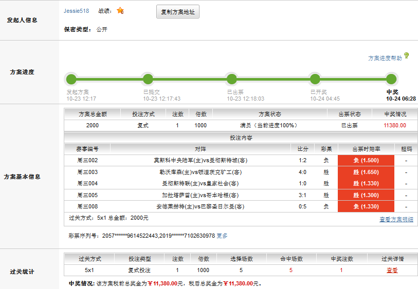The height and width of the screenshot is (289, 418).
Task: Click 负 (1.330) odds for 周三008
Action: click(x=366, y=206)
